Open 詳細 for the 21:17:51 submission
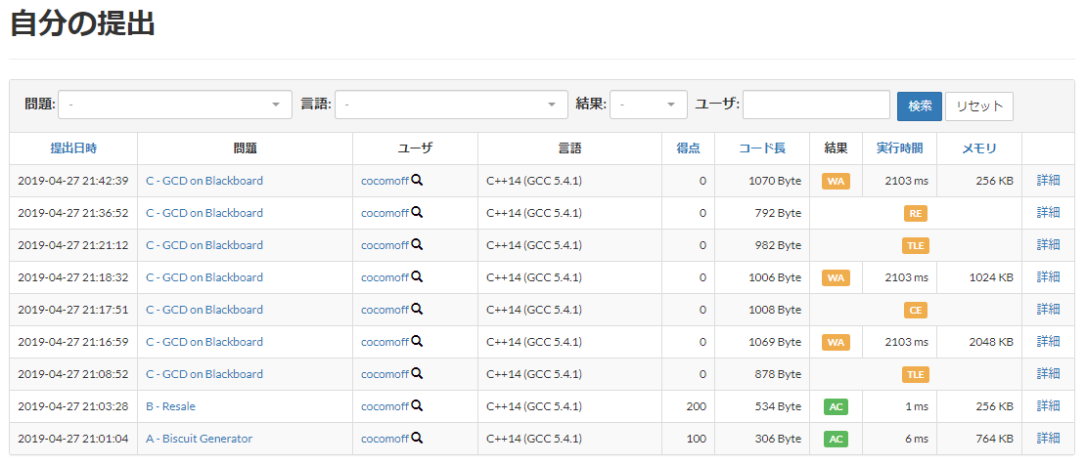1086x464 pixels. click(1048, 309)
